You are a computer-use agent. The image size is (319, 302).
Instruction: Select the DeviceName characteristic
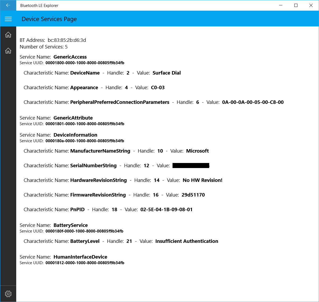tap(85, 73)
